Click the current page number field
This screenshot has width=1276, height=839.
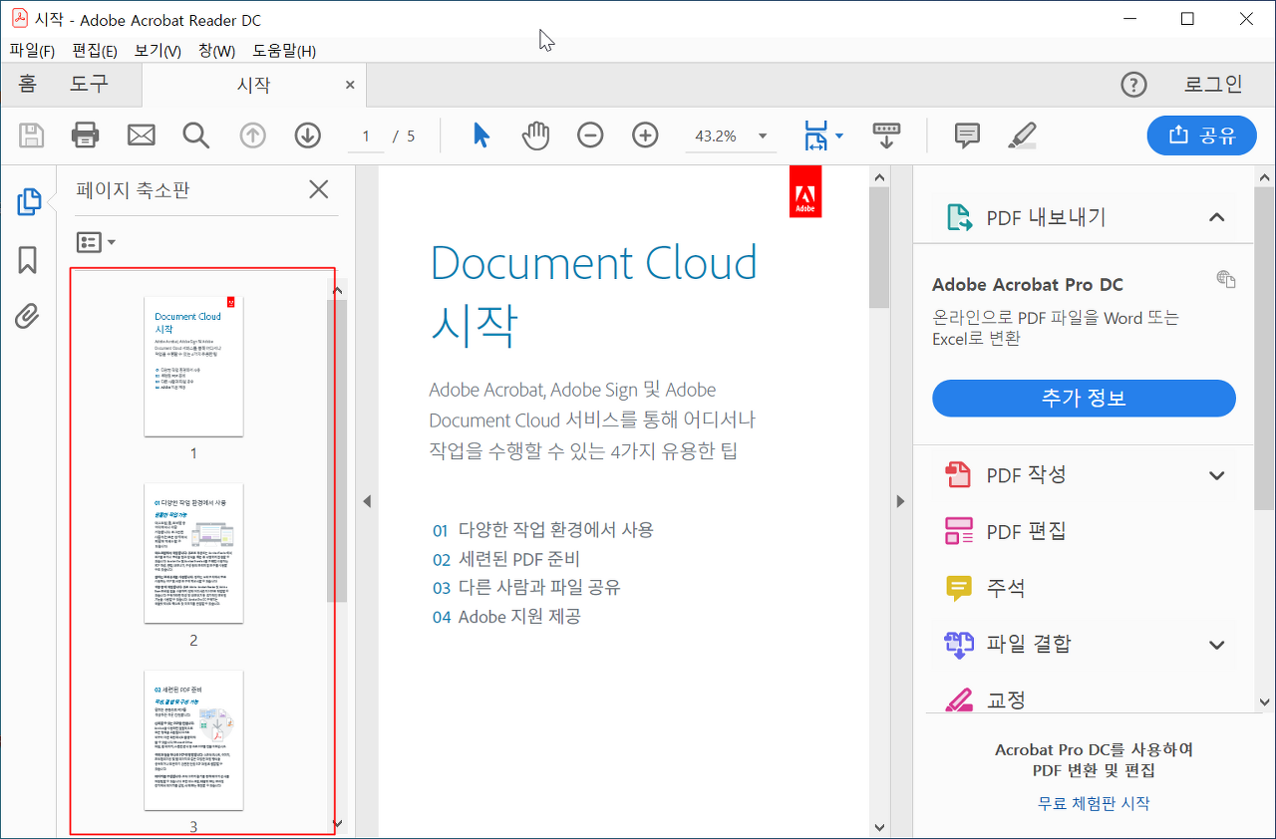pyautogui.click(x=366, y=137)
